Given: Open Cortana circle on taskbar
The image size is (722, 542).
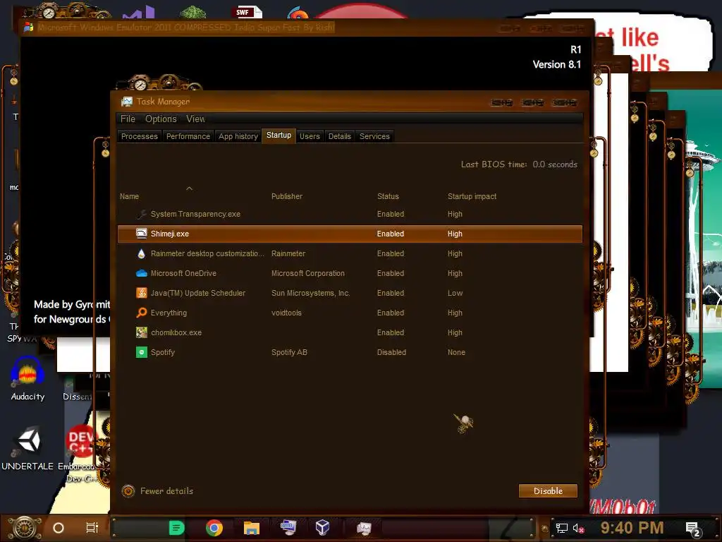Looking at the screenshot, I should (59, 528).
